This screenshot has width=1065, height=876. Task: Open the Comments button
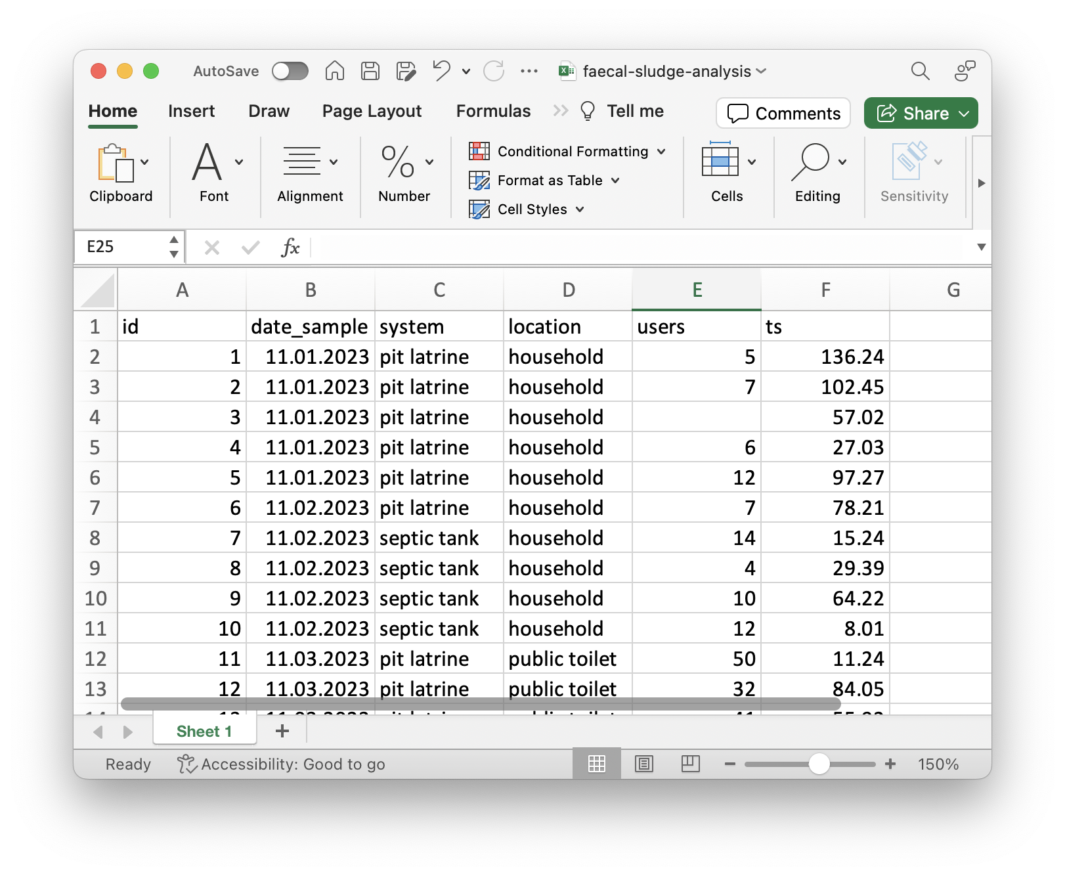pyautogui.click(x=783, y=114)
